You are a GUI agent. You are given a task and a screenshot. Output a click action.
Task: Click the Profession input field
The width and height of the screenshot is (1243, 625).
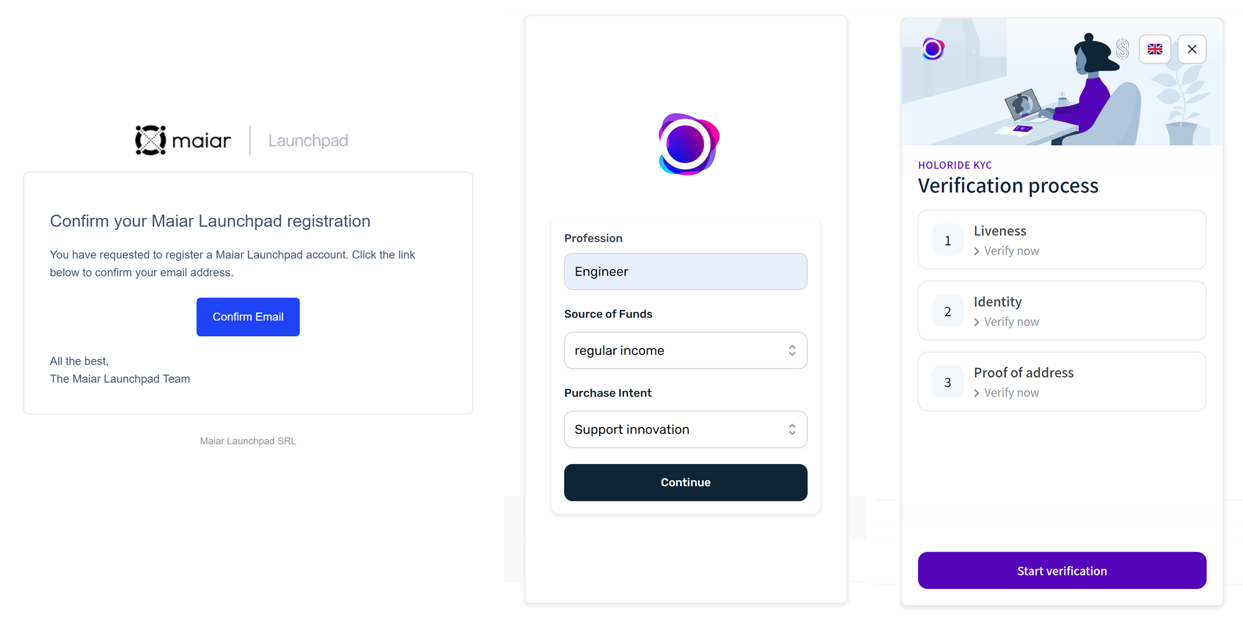click(x=686, y=271)
